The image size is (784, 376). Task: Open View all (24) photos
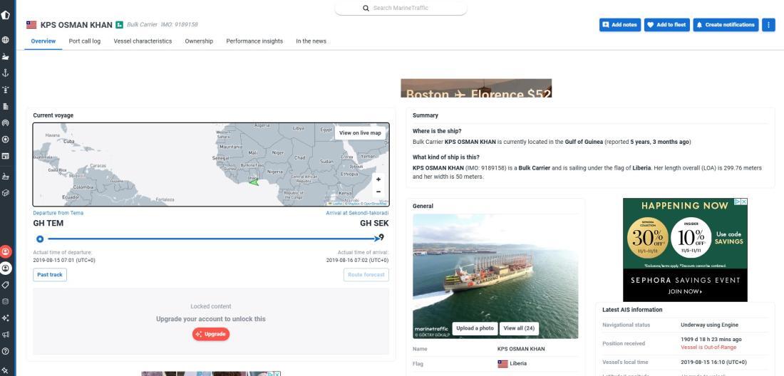click(519, 328)
